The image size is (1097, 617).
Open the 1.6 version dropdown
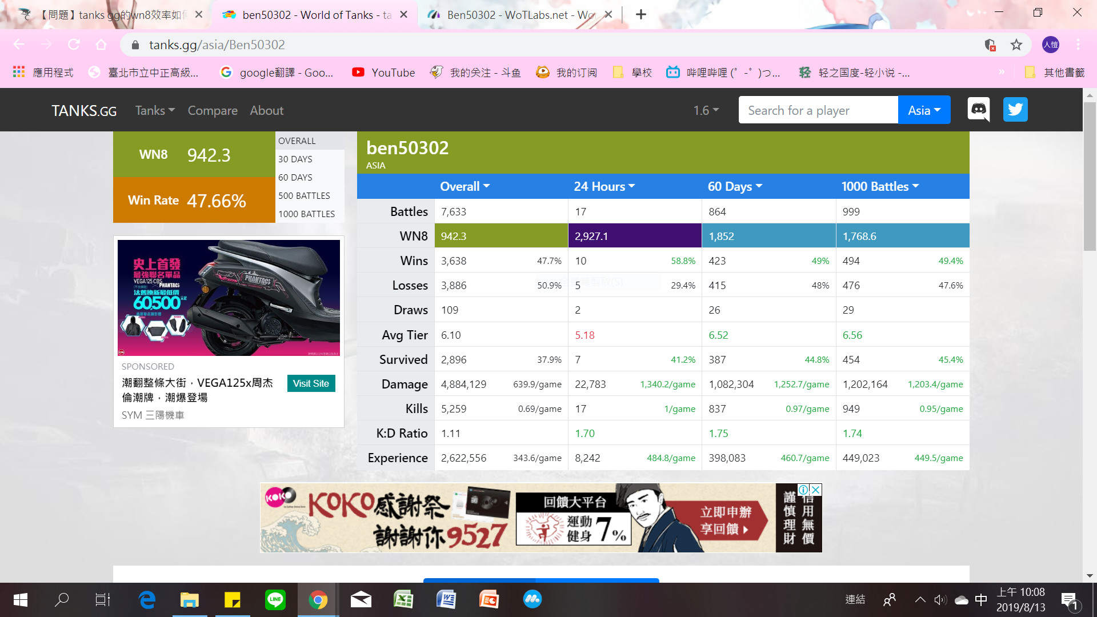click(706, 110)
